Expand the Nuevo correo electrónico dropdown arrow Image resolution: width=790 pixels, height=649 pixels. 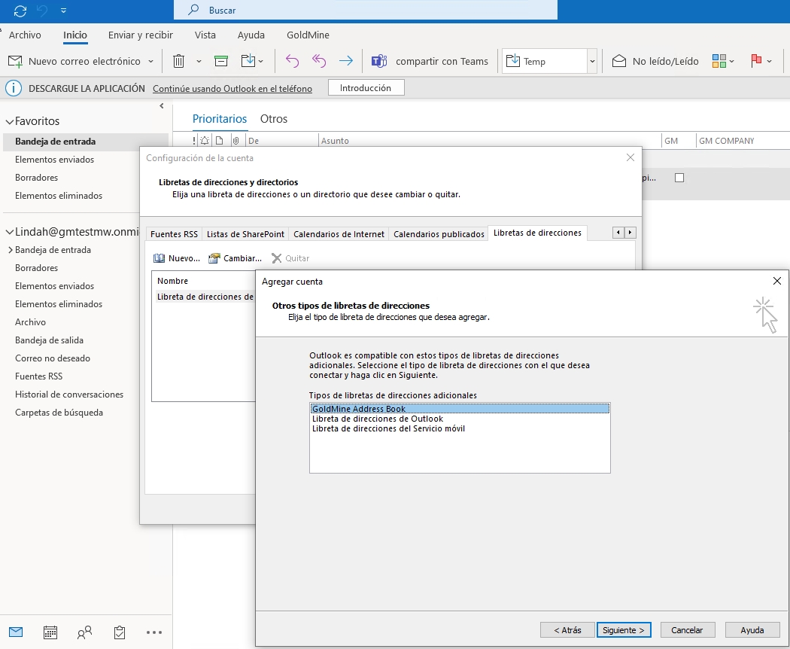[x=151, y=61]
